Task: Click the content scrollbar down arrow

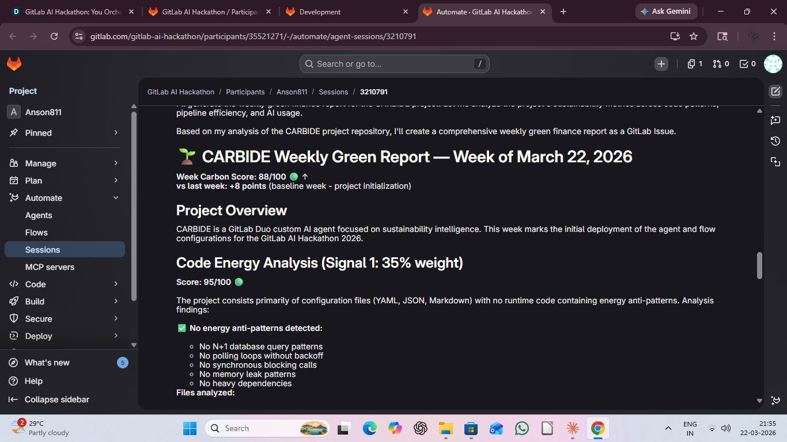Action: [x=759, y=401]
